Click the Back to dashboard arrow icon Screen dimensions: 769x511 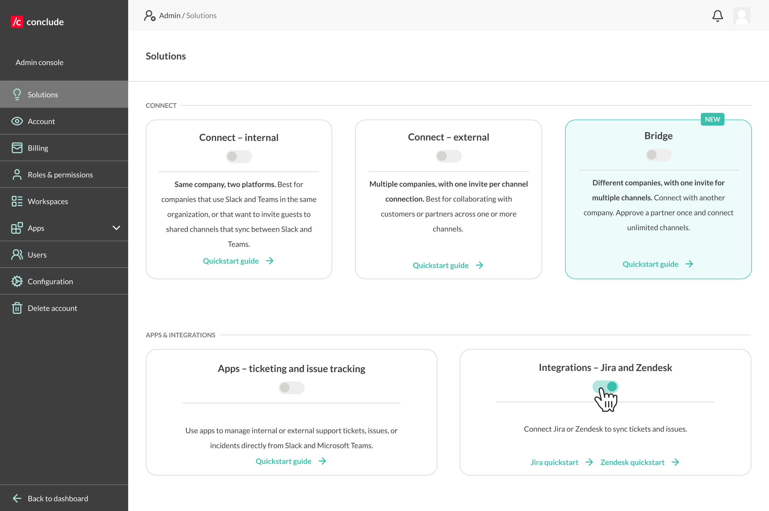[17, 498]
